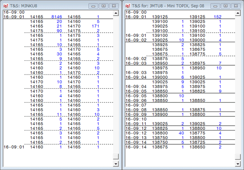Click scrollbar thumb in JMTU8 window
Screen dimensions: 244x170
(x=238, y=156)
